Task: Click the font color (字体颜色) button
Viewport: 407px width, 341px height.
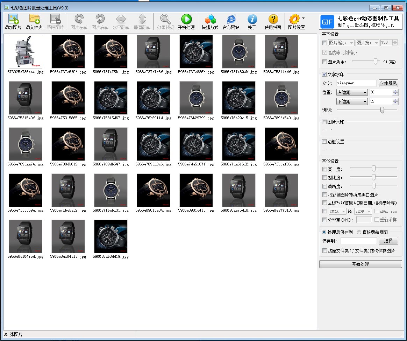Action: 388,83
